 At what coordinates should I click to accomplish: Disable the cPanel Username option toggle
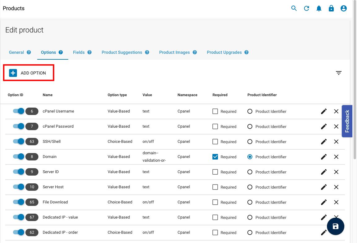[19, 111]
